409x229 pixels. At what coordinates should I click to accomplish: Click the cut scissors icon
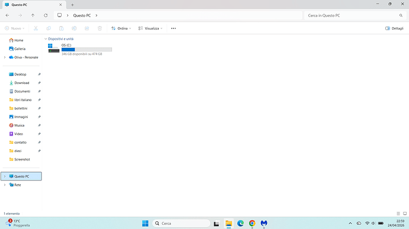click(x=36, y=28)
